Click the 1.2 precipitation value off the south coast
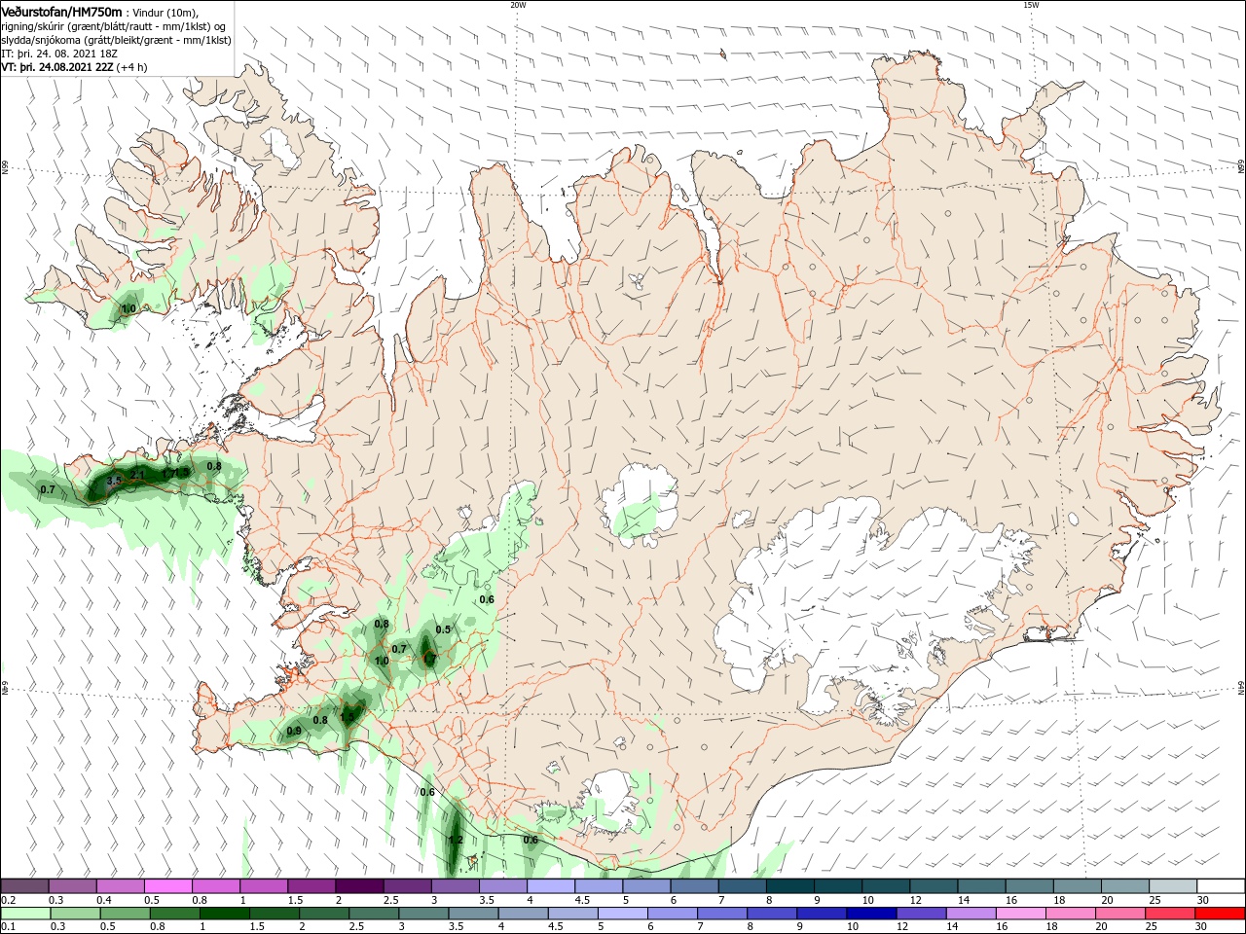The height and width of the screenshot is (934, 1246). pyautogui.click(x=456, y=840)
